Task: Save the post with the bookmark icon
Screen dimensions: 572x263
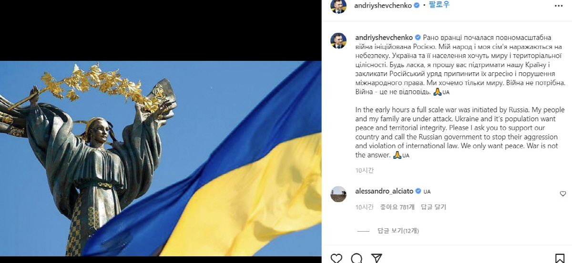Action: click(560, 258)
